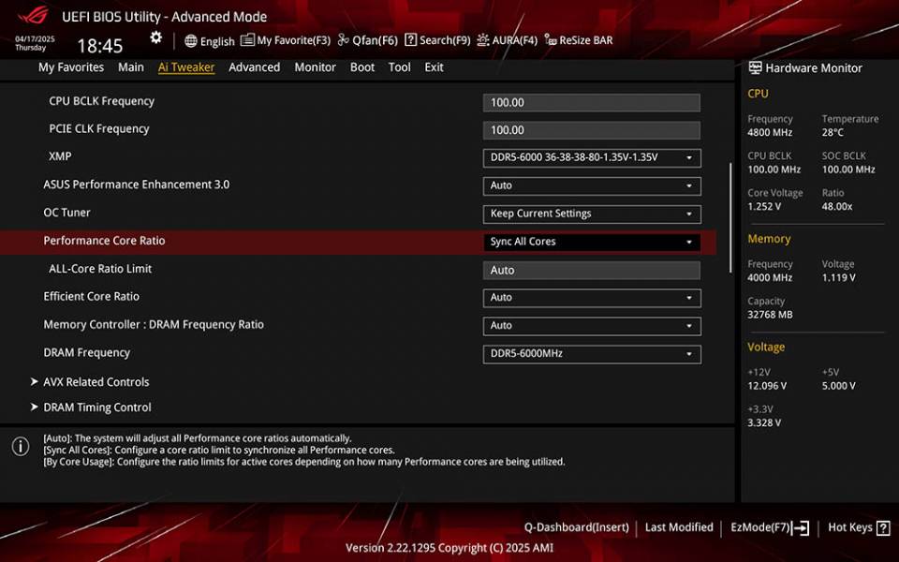Click the CPU frequency 4800 MHz value

coord(770,132)
